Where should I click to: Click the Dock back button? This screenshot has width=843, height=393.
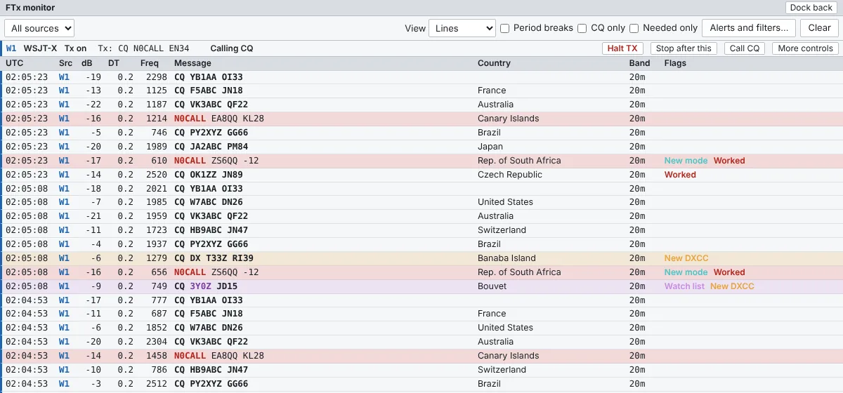pos(811,8)
